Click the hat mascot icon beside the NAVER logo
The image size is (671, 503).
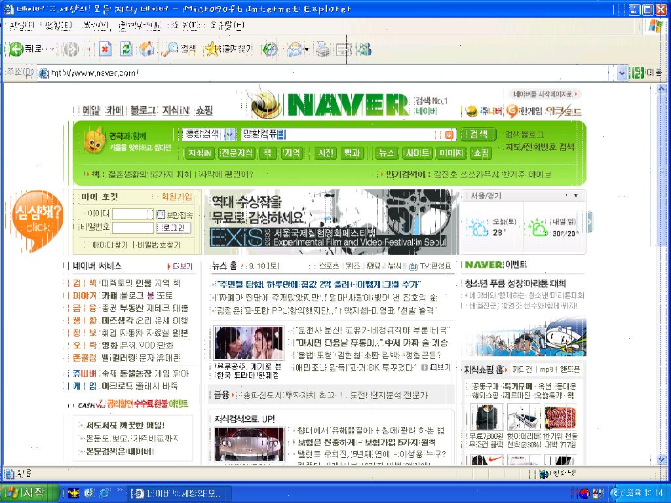click(x=266, y=103)
